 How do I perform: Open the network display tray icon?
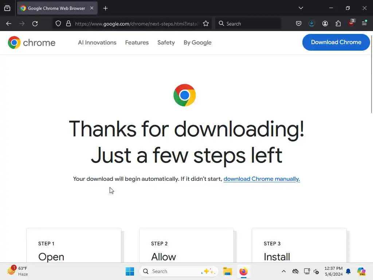[307, 271]
